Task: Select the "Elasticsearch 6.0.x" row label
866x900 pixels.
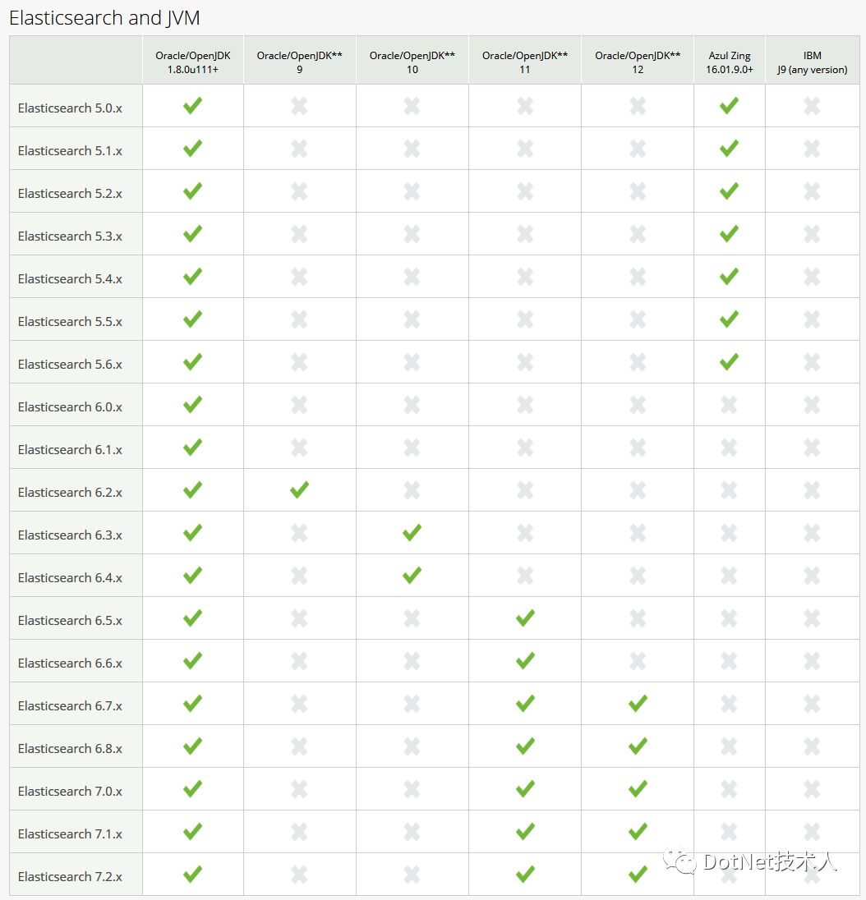Action: click(x=70, y=407)
